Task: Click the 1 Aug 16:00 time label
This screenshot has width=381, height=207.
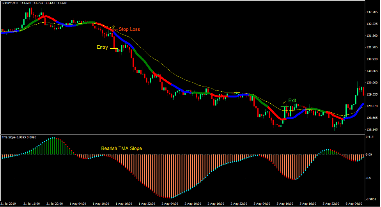Action: pyautogui.click(x=124, y=203)
